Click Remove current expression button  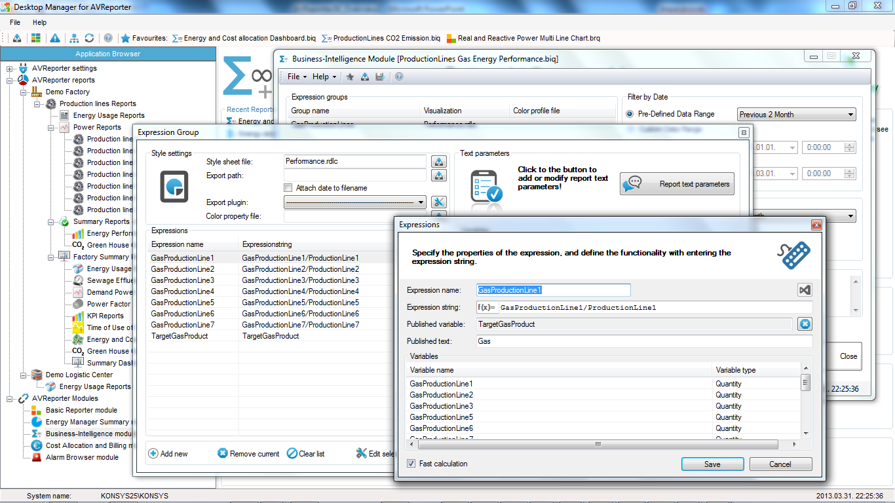[248, 453]
